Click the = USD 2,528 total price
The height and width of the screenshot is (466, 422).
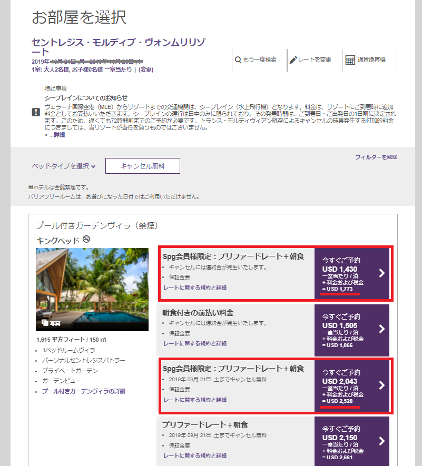click(338, 401)
